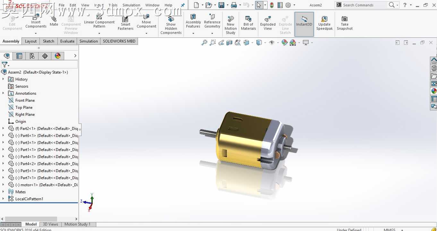Open the File menu

click(62, 5)
